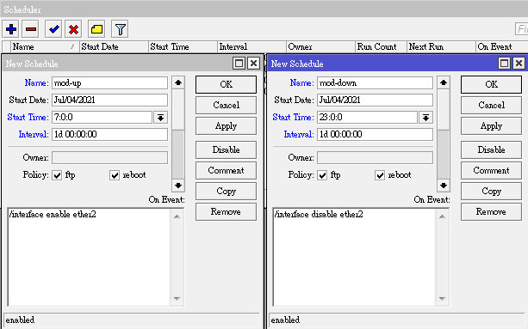
Task: Click Start Time field showing 23:0:0
Action: pos(368,117)
